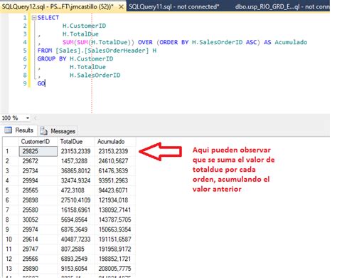Viewport: 337px width, 278px height.
Task: Click TotalDue value 9153,6054
Action: (x=76, y=269)
